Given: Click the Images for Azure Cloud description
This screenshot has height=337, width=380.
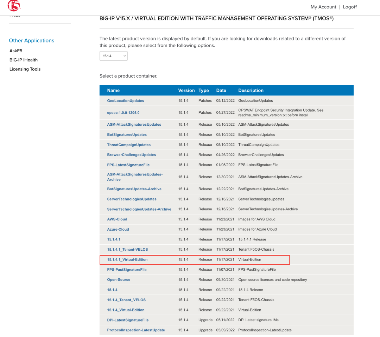Looking at the screenshot, I should click(x=257, y=230).
